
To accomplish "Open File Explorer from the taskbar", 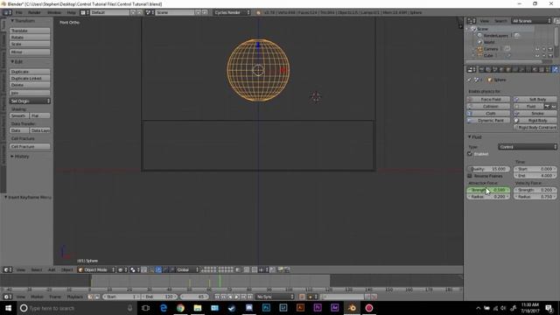I will [198, 308].
